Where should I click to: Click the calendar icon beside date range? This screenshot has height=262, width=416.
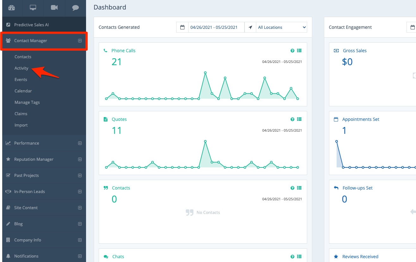[182, 28]
